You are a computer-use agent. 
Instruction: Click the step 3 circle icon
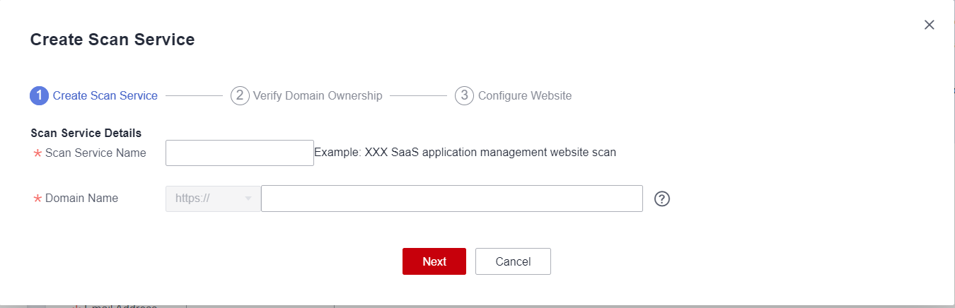point(464,95)
